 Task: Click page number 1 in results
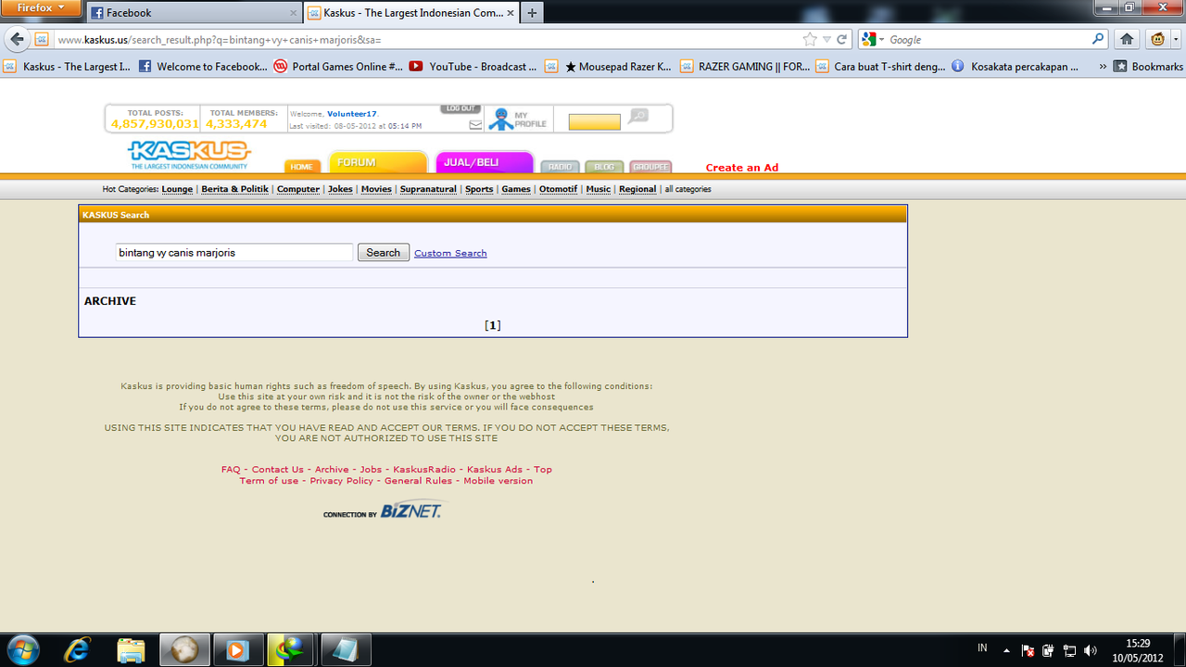click(493, 325)
